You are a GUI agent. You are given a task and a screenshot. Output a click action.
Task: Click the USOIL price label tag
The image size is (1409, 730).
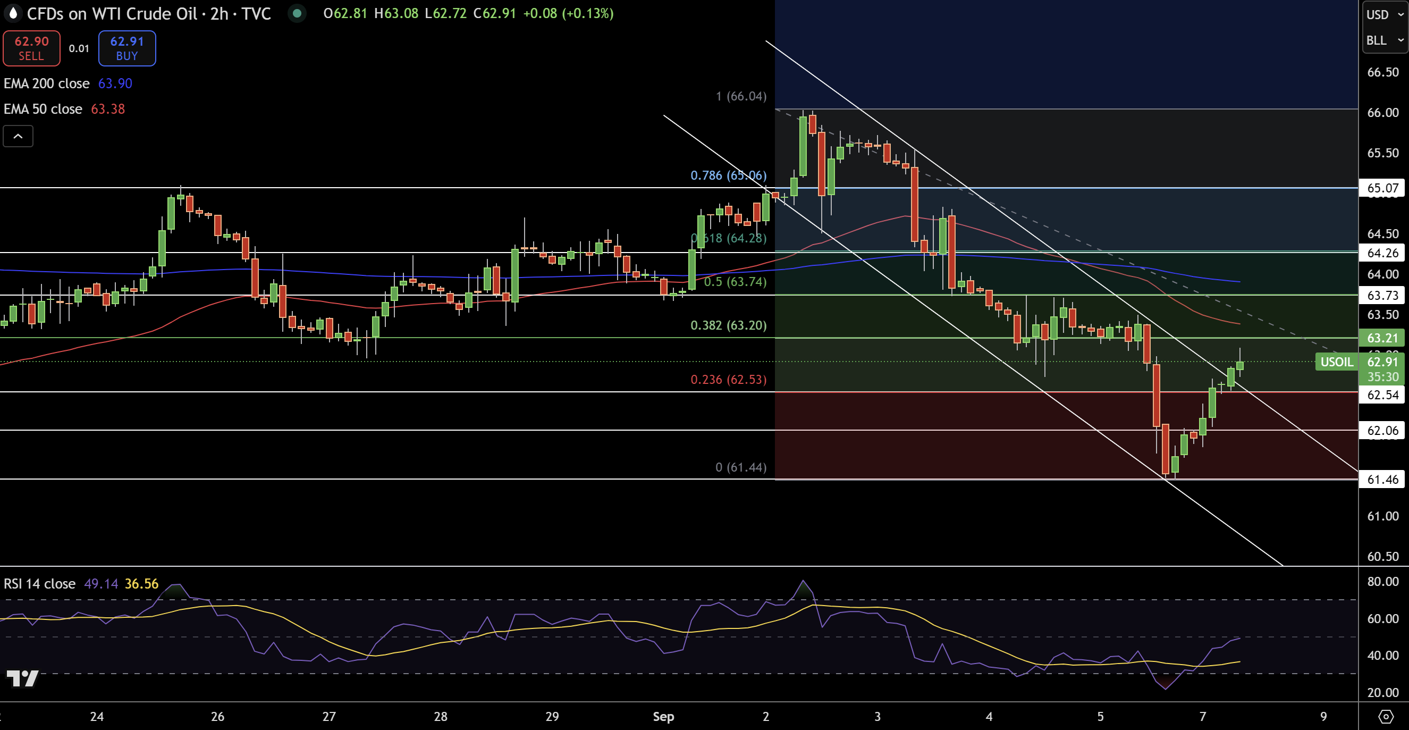pos(1337,362)
